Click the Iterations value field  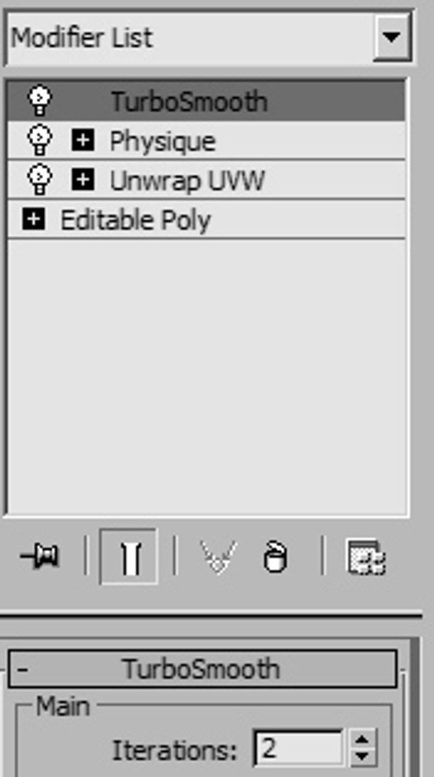point(297,748)
